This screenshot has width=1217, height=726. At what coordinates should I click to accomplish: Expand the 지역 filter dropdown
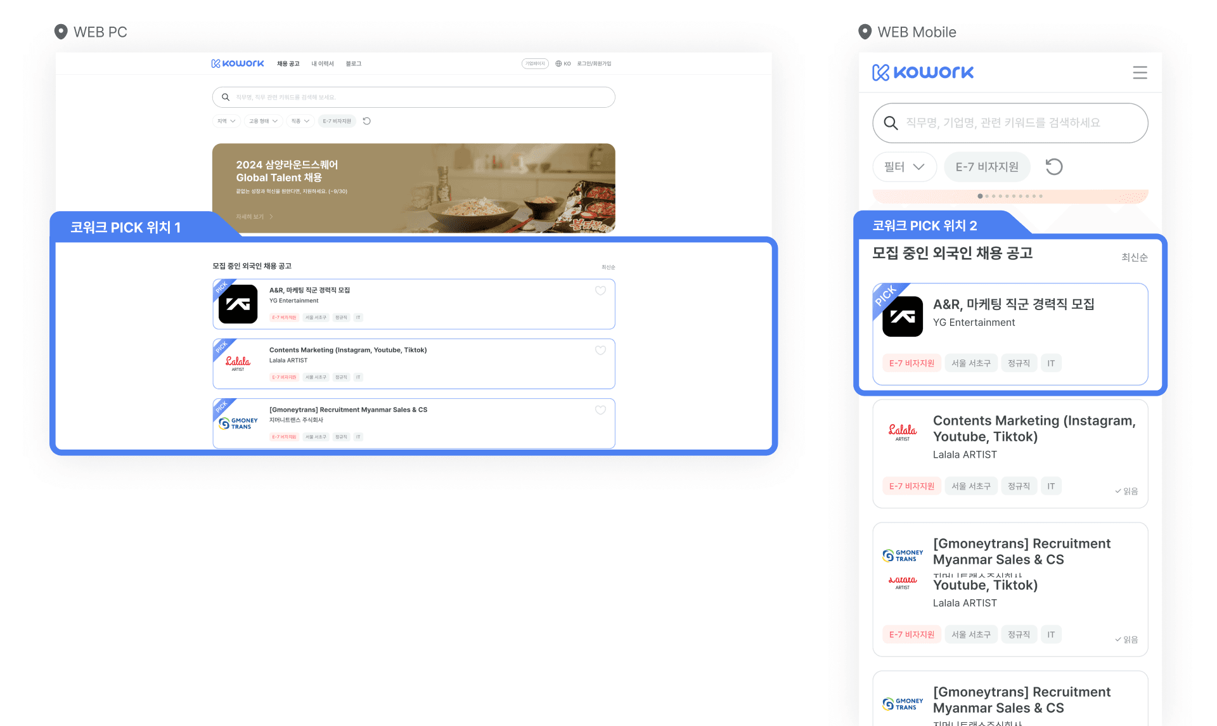pyautogui.click(x=226, y=121)
